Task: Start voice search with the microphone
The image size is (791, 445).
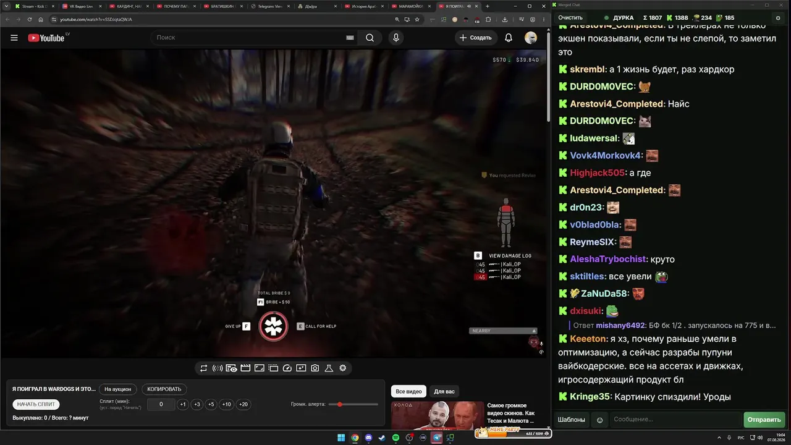Action: [x=396, y=38]
